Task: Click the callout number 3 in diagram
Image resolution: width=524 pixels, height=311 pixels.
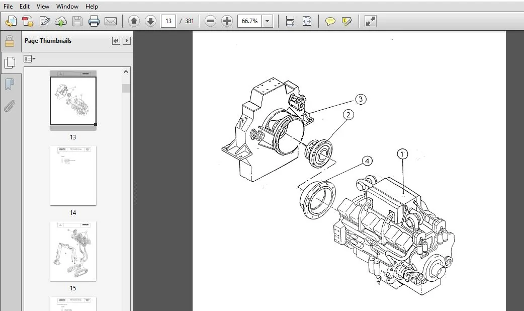Action: point(360,99)
